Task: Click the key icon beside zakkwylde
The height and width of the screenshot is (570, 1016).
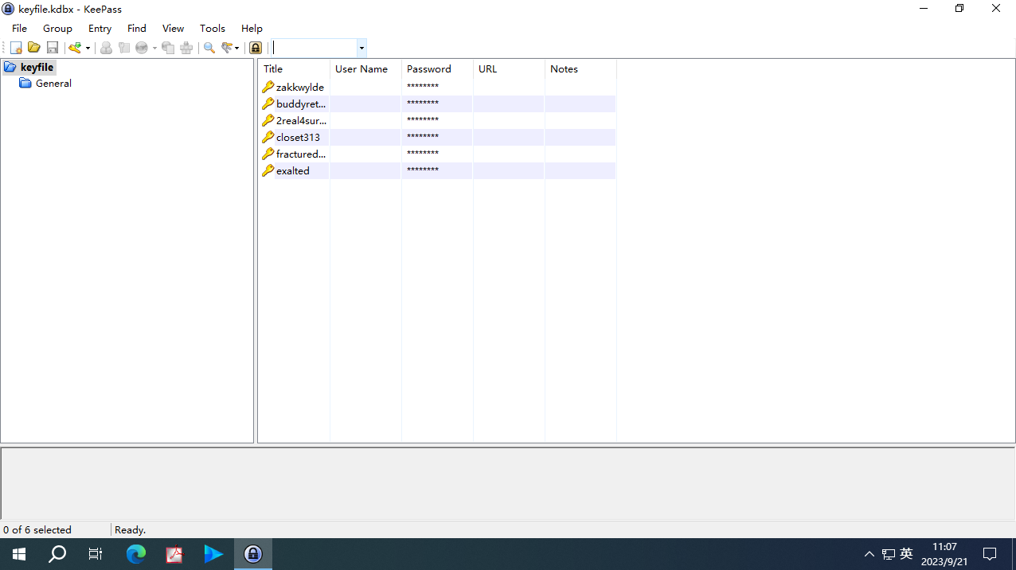Action: 268,87
